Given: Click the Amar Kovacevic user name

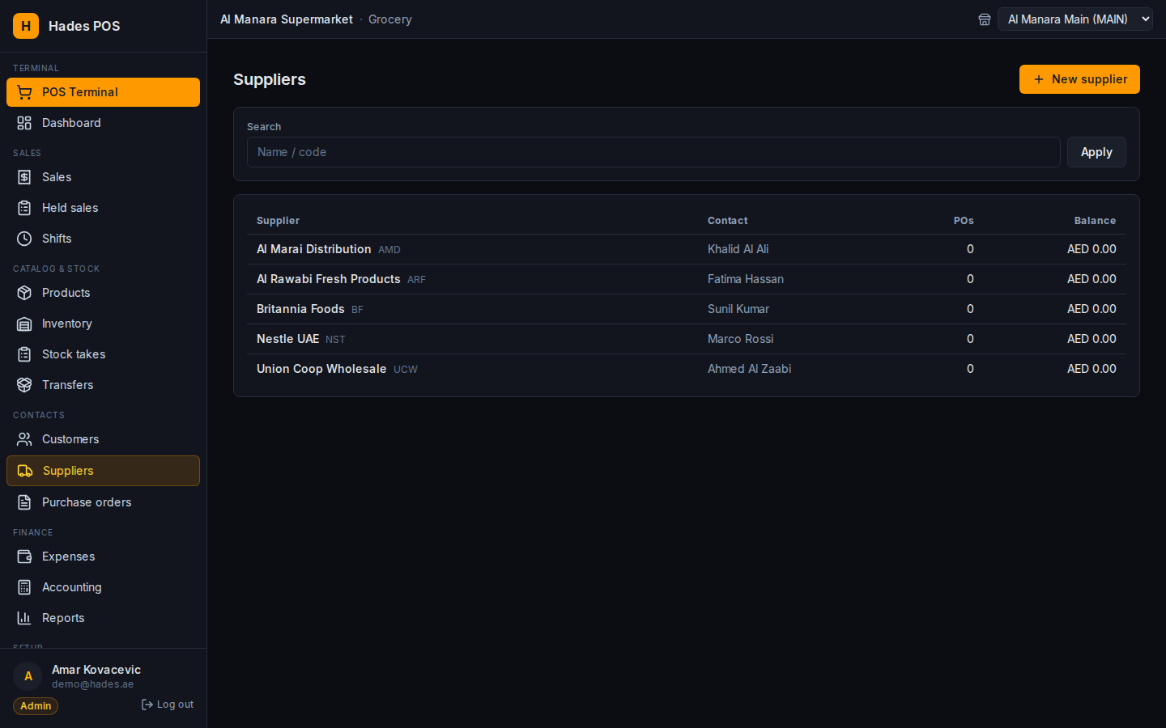Looking at the screenshot, I should coord(96,670).
